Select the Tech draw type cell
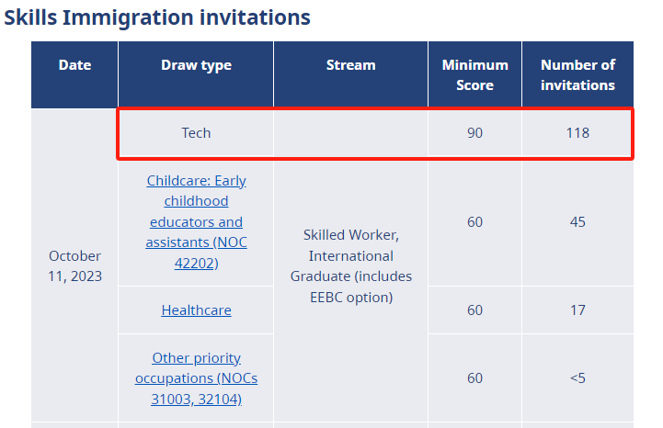 point(196,133)
